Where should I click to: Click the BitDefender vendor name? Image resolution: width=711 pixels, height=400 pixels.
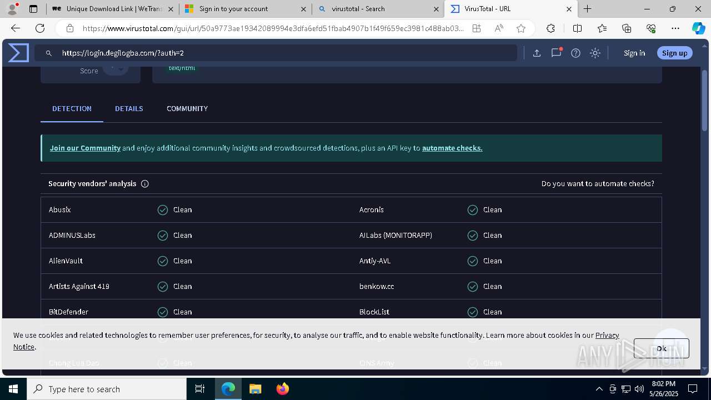point(68,312)
